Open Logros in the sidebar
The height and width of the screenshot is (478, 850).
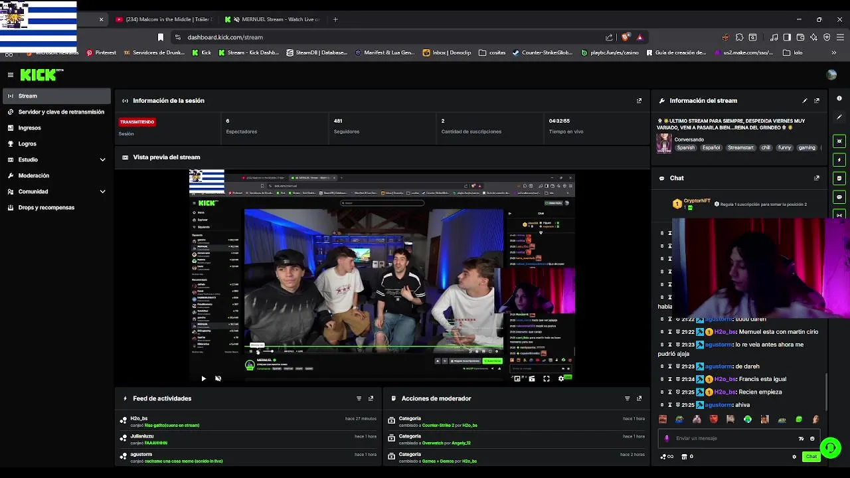[56, 143]
